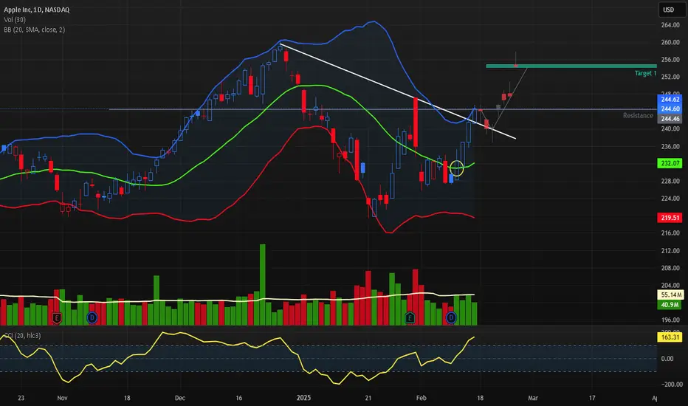Click 16 on the time axis

238,398
